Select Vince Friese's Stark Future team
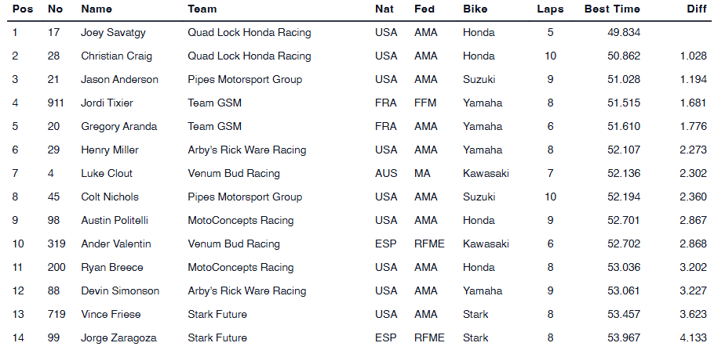The height and width of the screenshot is (350, 725). click(x=217, y=315)
